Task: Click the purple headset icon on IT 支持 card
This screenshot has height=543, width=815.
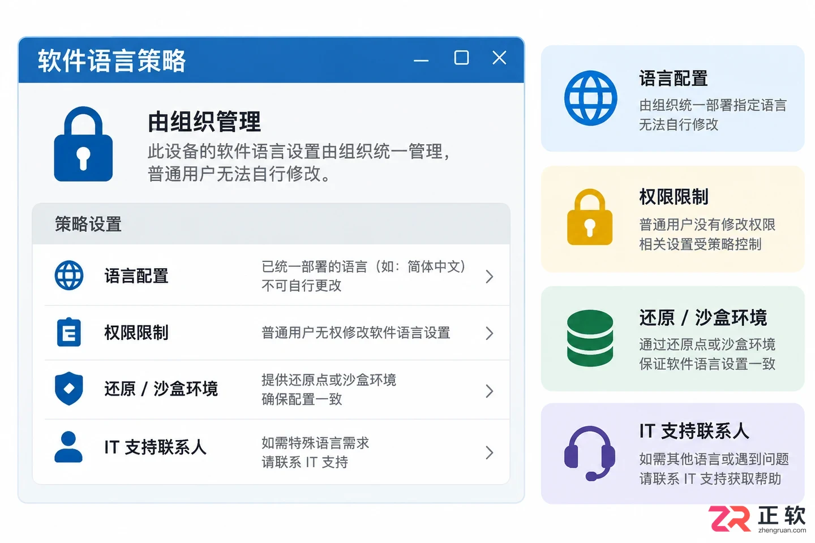Action: (590, 453)
